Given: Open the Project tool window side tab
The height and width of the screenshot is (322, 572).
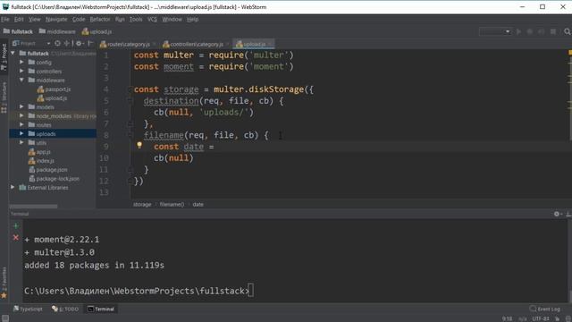Looking at the screenshot, I should [4, 56].
